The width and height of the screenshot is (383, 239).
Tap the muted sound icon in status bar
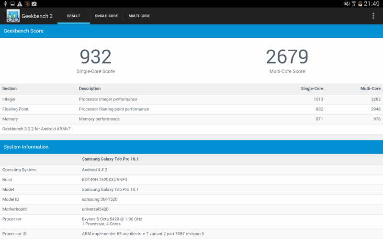pyautogui.click(x=346, y=4)
